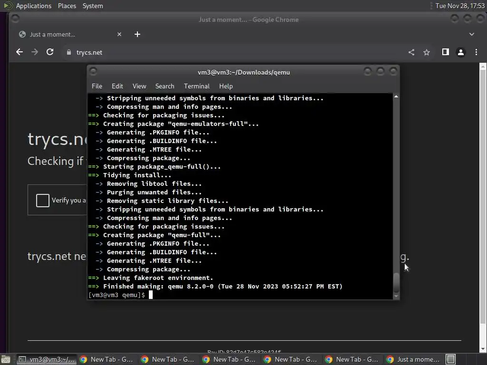Click the clock 'Tue Nov 28, 17:53'
The height and width of the screenshot is (365, 487).
pyautogui.click(x=460, y=6)
